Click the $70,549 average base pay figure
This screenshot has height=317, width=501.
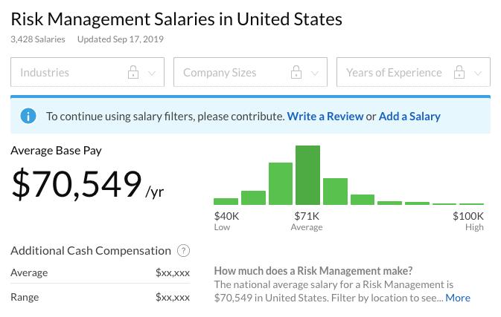point(76,186)
